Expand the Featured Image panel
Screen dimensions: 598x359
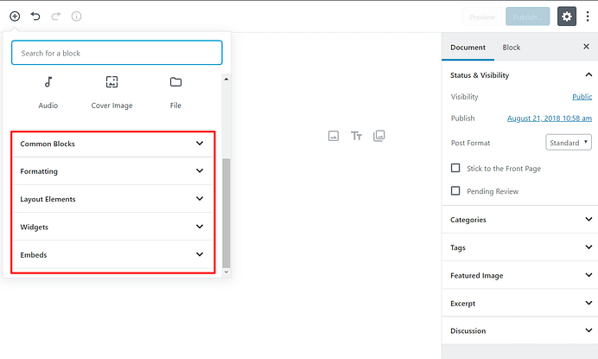(x=520, y=275)
